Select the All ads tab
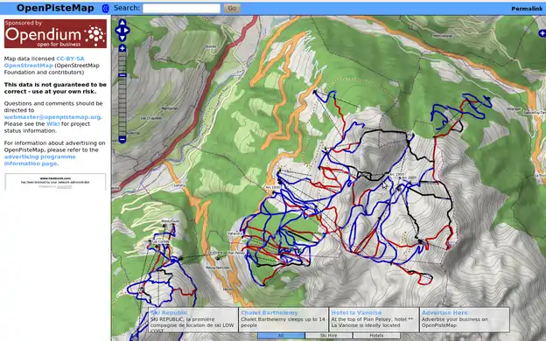Screen dimensions: 546x341 281,336
